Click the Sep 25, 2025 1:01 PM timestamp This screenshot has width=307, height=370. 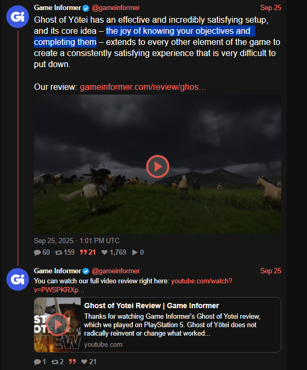pyautogui.click(x=77, y=240)
